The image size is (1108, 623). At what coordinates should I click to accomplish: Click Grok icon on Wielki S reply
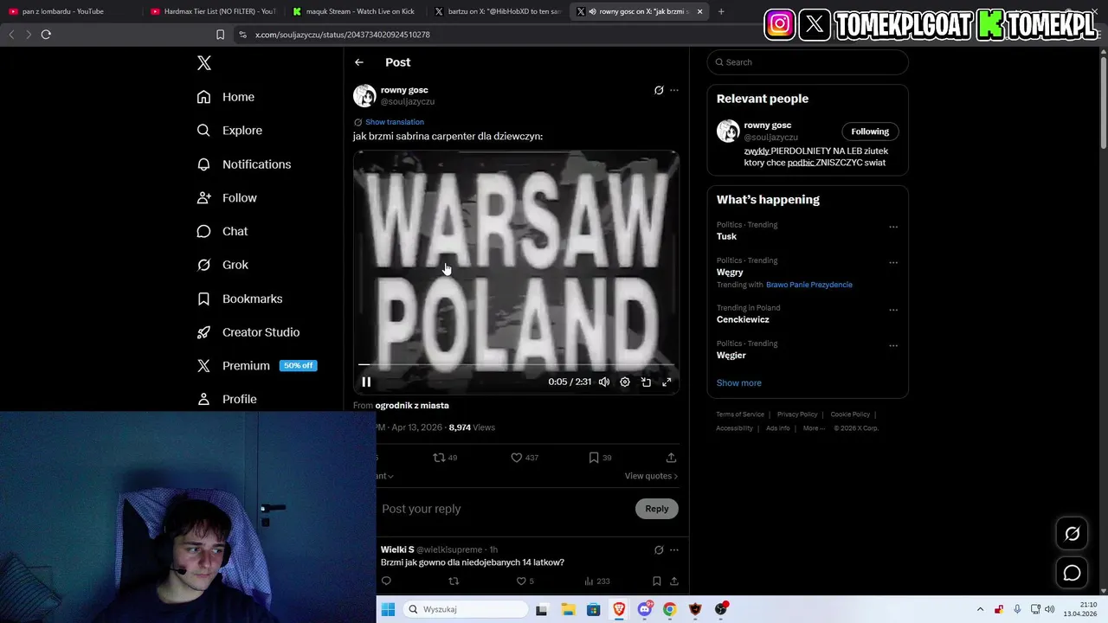[659, 549]
